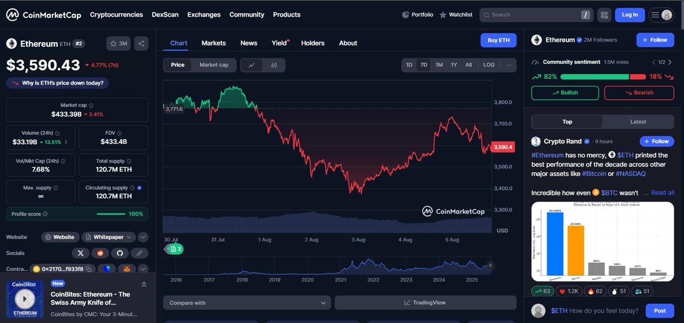The height and width of the screenshot is (323, 684).
Task: Toggle the LOG scale on chart
Action: [x=488, y=65]
